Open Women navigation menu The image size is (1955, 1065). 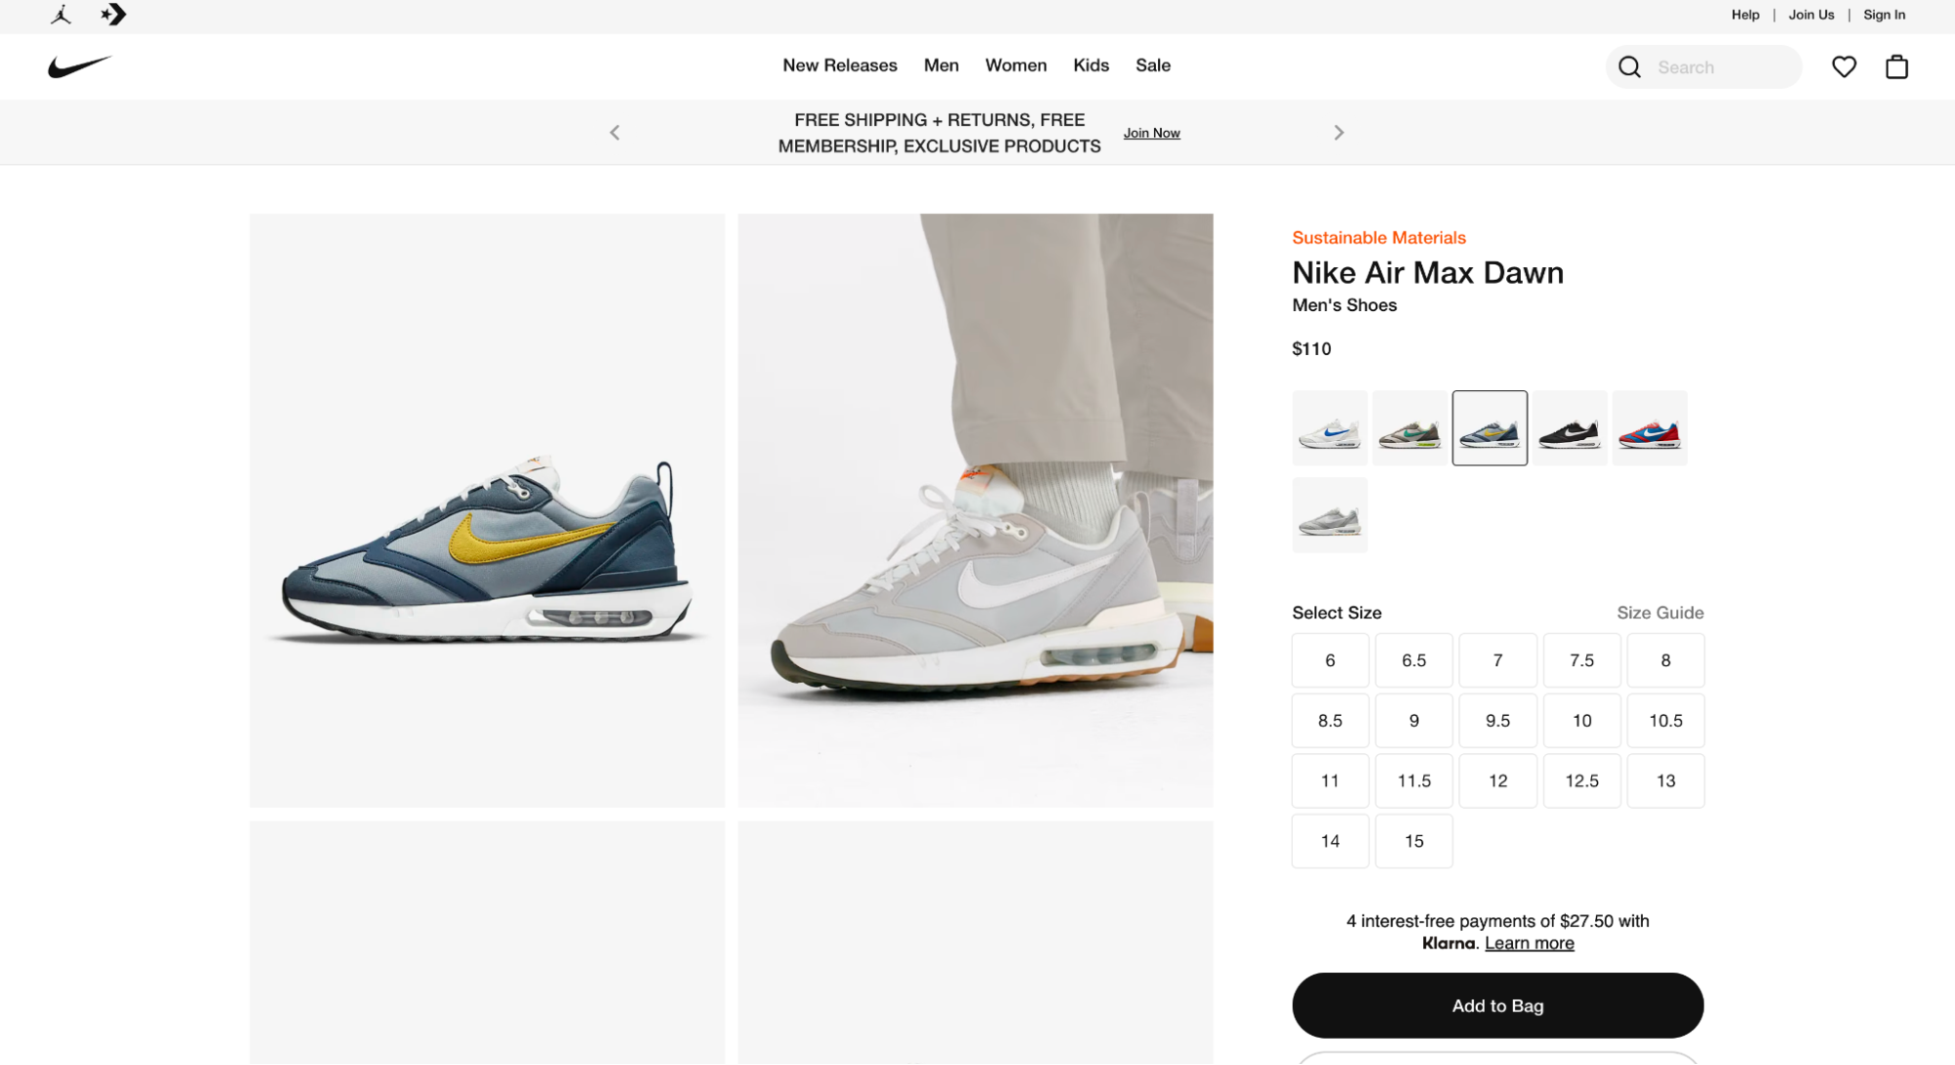click(x=1015, y=66)
